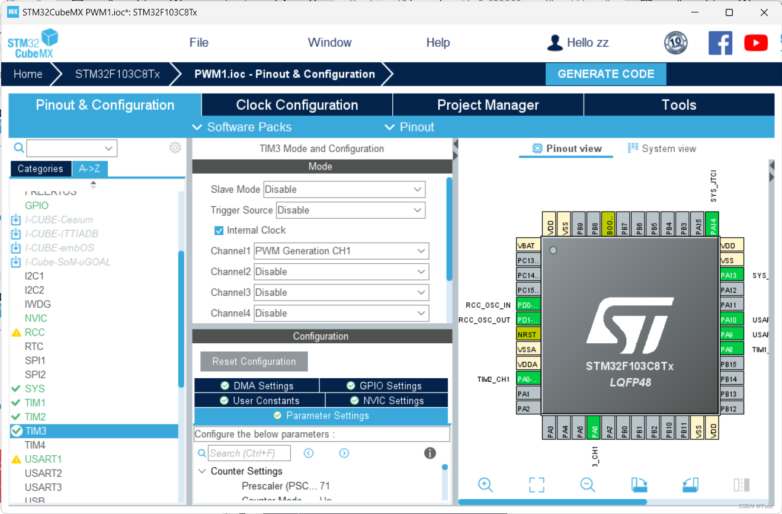Image resolution: width=782 pixels, height=514 pixels.
Task: Open the DMA Settings tab
Action: point(257,386)
